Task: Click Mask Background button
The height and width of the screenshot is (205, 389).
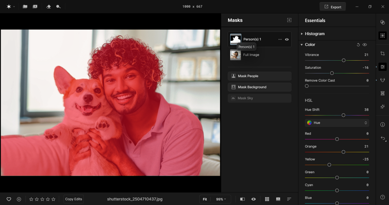Action: coord(259,87)
